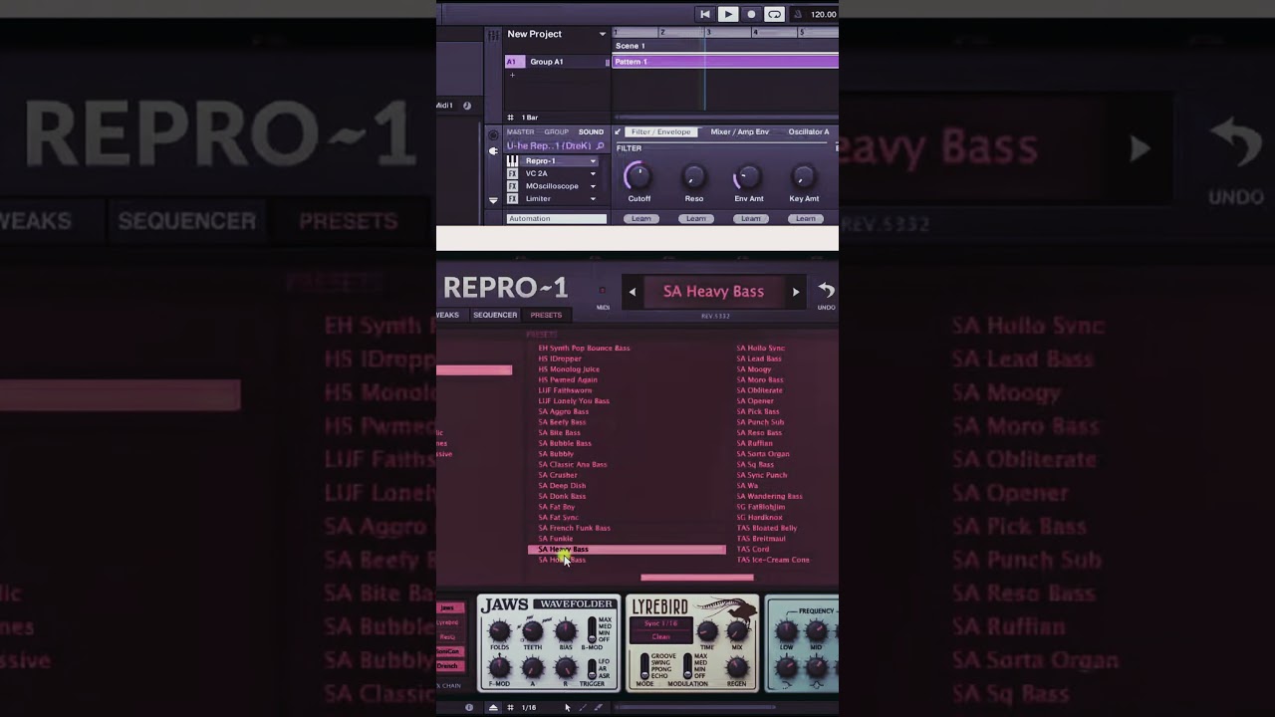Select the Drench FX chain button
This screenshot has height=717, width=1275.
point(449,665)
